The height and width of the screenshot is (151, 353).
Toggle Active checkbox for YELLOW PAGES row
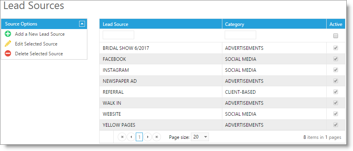point(336,124)
